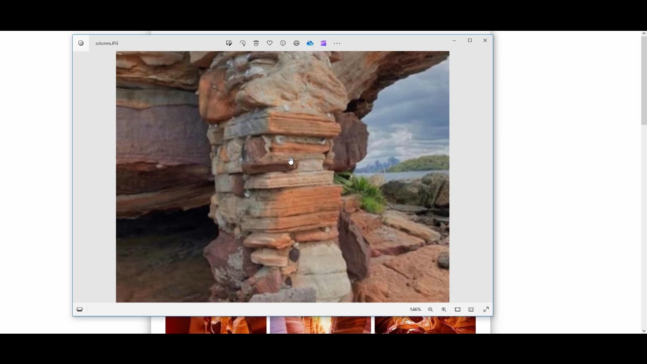The width and height of the screenshot is (647, 364).
Task: Enter full screen view
Action: [x=486, y=309]
